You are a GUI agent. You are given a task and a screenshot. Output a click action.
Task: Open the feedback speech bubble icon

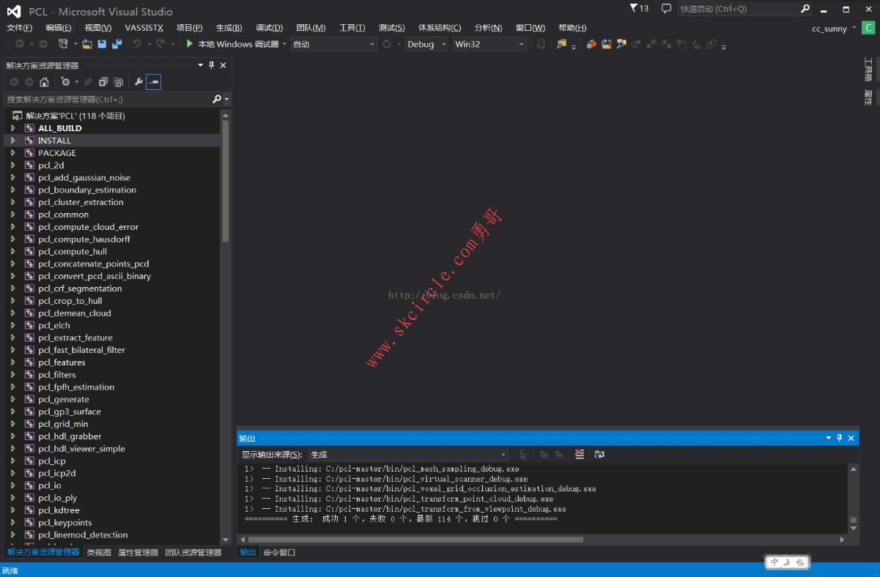pyautogui.click(x=666, y=9)
